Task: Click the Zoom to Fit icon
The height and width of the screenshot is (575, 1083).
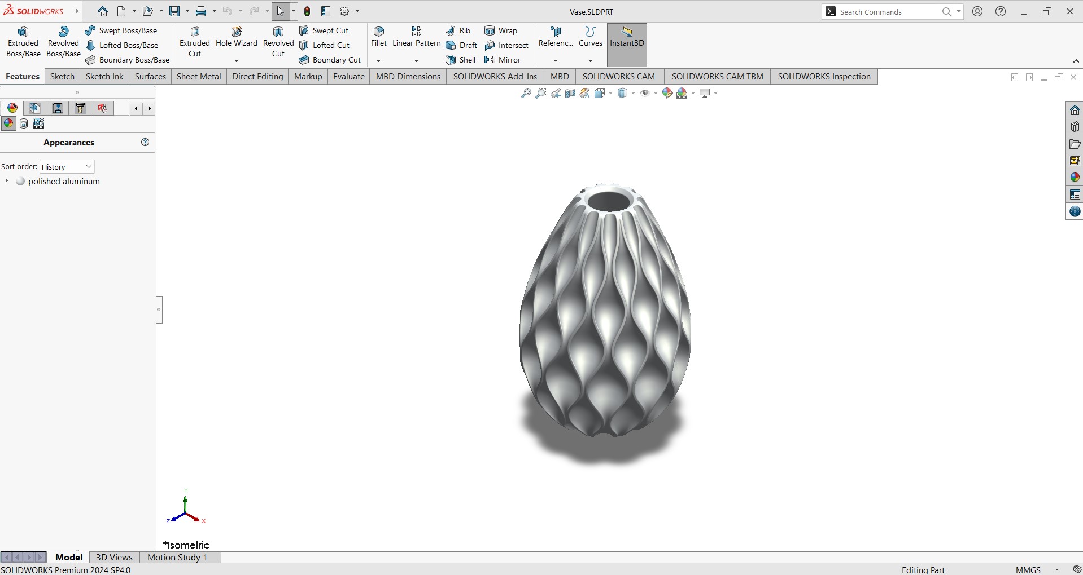Action: [x=526, y=93]
